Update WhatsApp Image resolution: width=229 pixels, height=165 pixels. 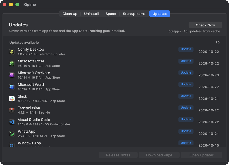(x=186, y=131)
